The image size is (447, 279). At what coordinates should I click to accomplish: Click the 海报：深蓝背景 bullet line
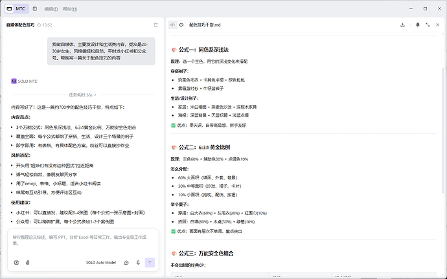[x=213, y=115]
